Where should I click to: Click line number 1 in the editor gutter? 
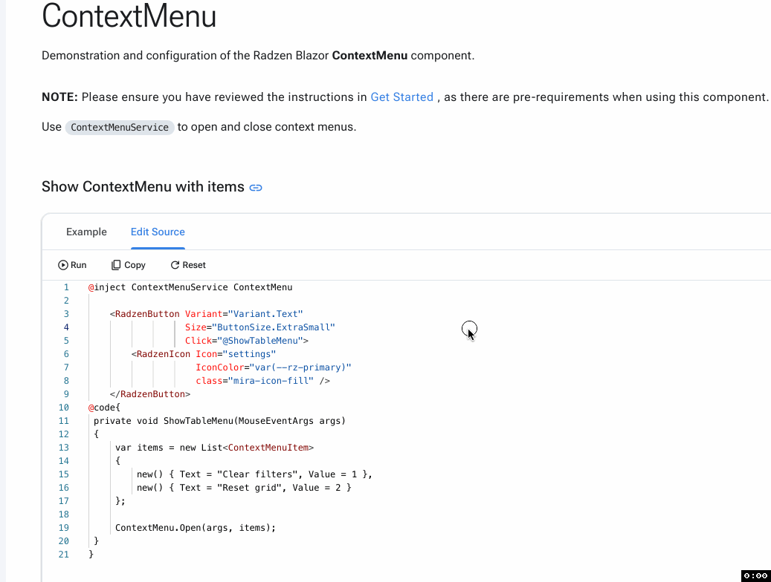66,287
